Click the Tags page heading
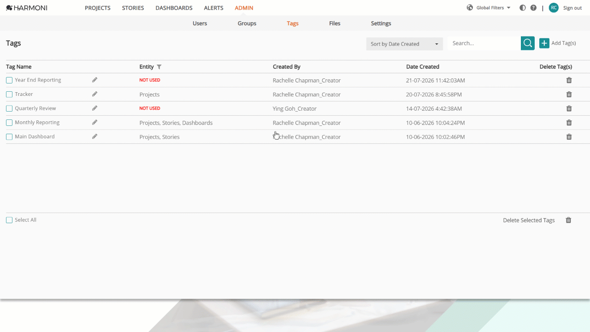 click(x=13, y=43)
